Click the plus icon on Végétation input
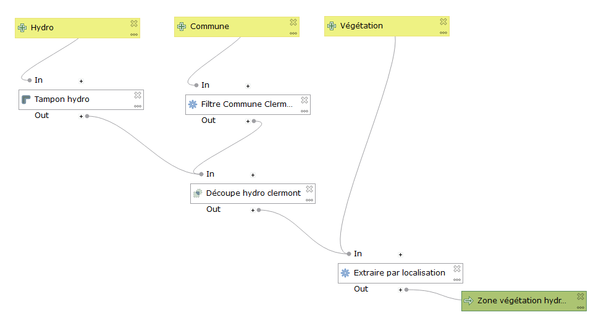The height and width of the screenshot is (336, 596). click(332, 26)
